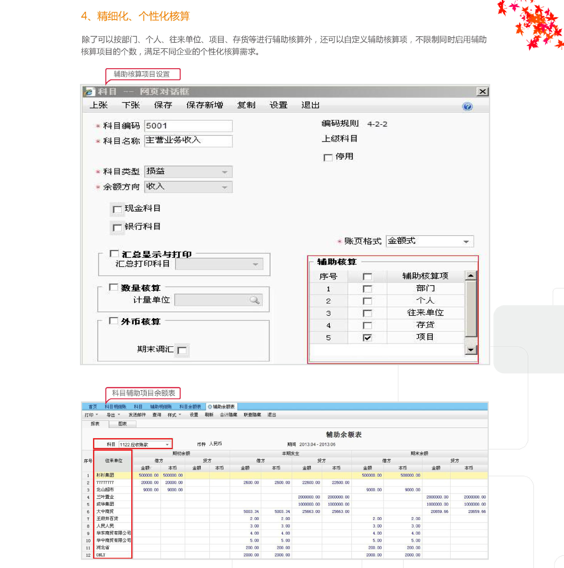The width and height of the screenshot is (564, 568).
Task: Click scroll-down arrow in 辅助核算 list
Action: pyautogui.click(x=470, y=350)
